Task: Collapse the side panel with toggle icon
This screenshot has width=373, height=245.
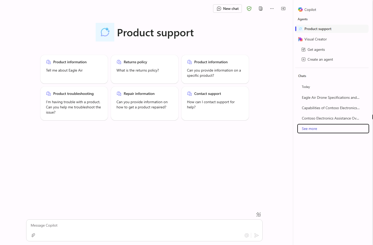Action: (x=283, y=9)
